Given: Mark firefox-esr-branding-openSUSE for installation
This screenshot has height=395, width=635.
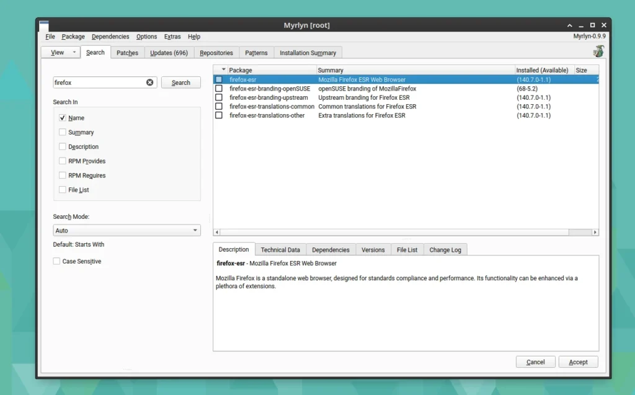Looking at the screenshot, I should [218, 88].
